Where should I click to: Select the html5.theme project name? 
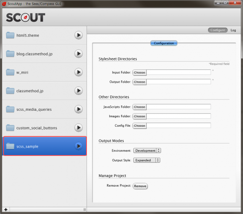pos(28,35)
